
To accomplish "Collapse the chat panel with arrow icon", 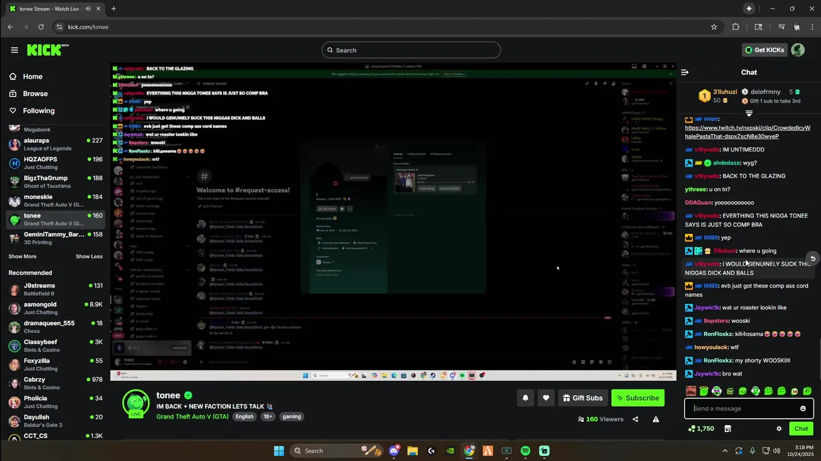I will (x=685, y=72).
